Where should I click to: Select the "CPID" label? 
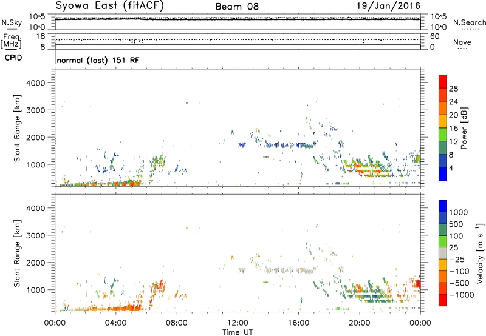pyautogui.click(x=13, y=58)
